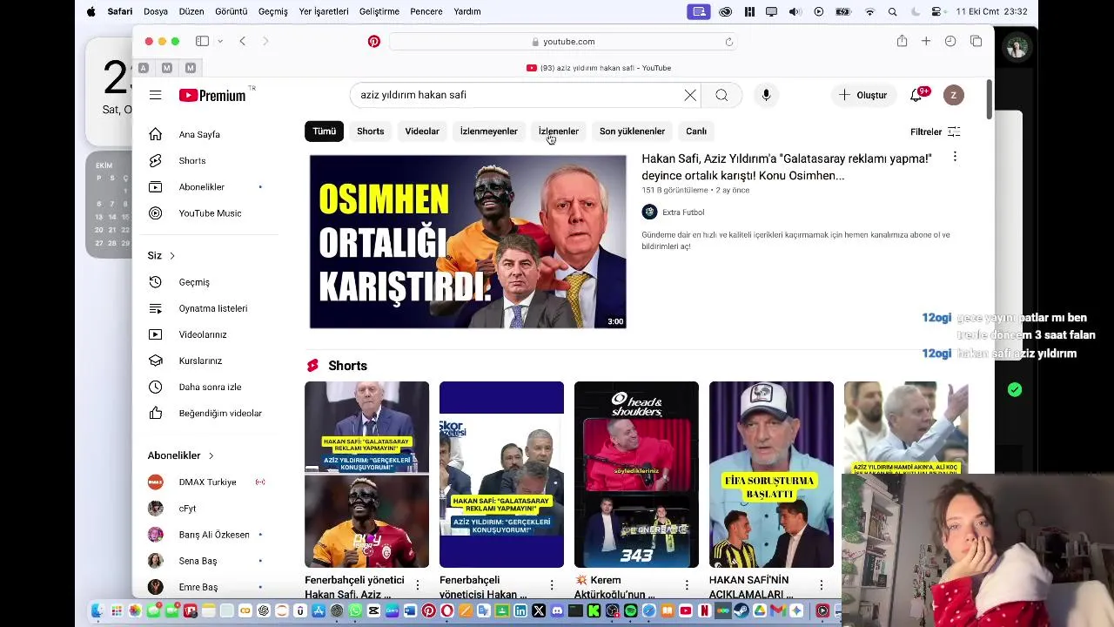
Task: Open the Yer İşaretleri menu
Action: (x=324, y=11)
